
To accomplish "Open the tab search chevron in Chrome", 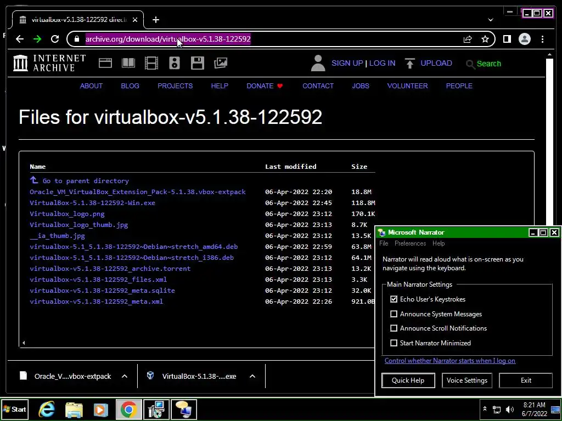I will click(x=490, y=20).
